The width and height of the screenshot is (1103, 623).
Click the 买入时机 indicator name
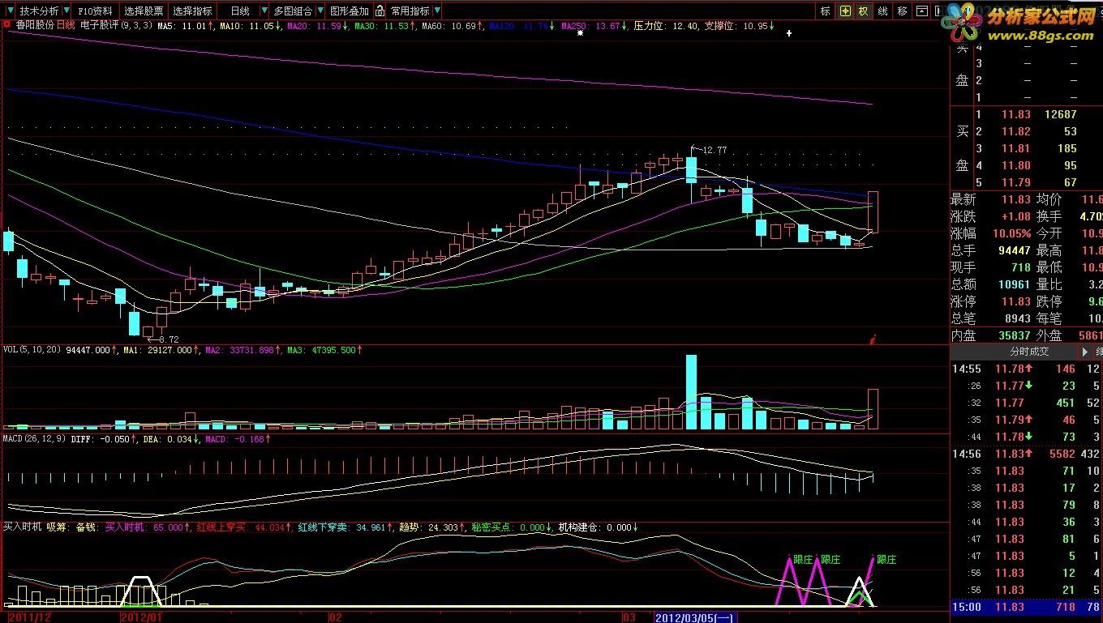[23, 527]
